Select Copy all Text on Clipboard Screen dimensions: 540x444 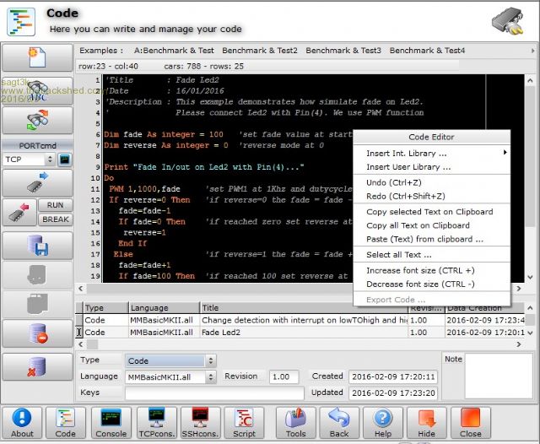coord(418,225)
